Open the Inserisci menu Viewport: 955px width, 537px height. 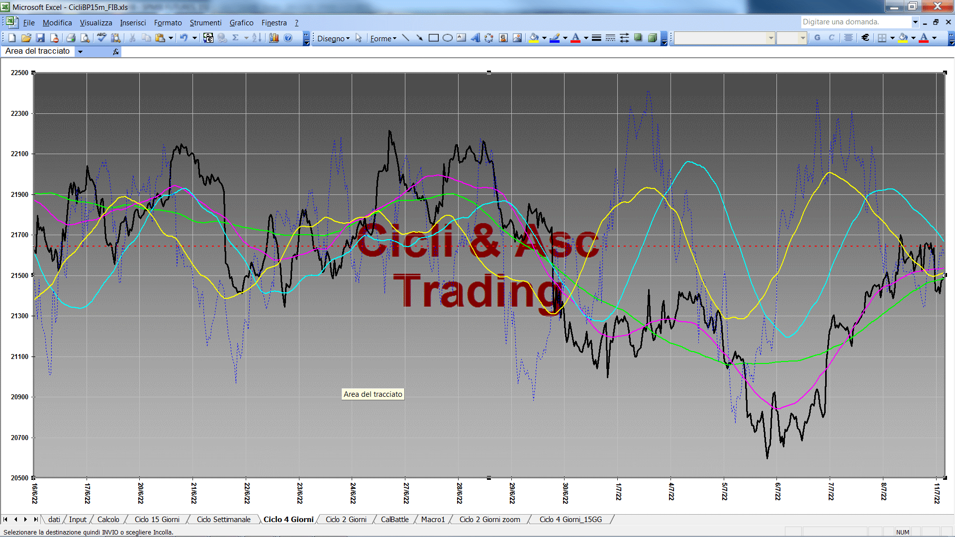[x=133, y=23]
